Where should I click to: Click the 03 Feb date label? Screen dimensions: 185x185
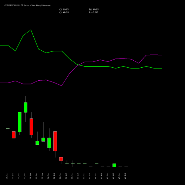(x=60, y=176)
